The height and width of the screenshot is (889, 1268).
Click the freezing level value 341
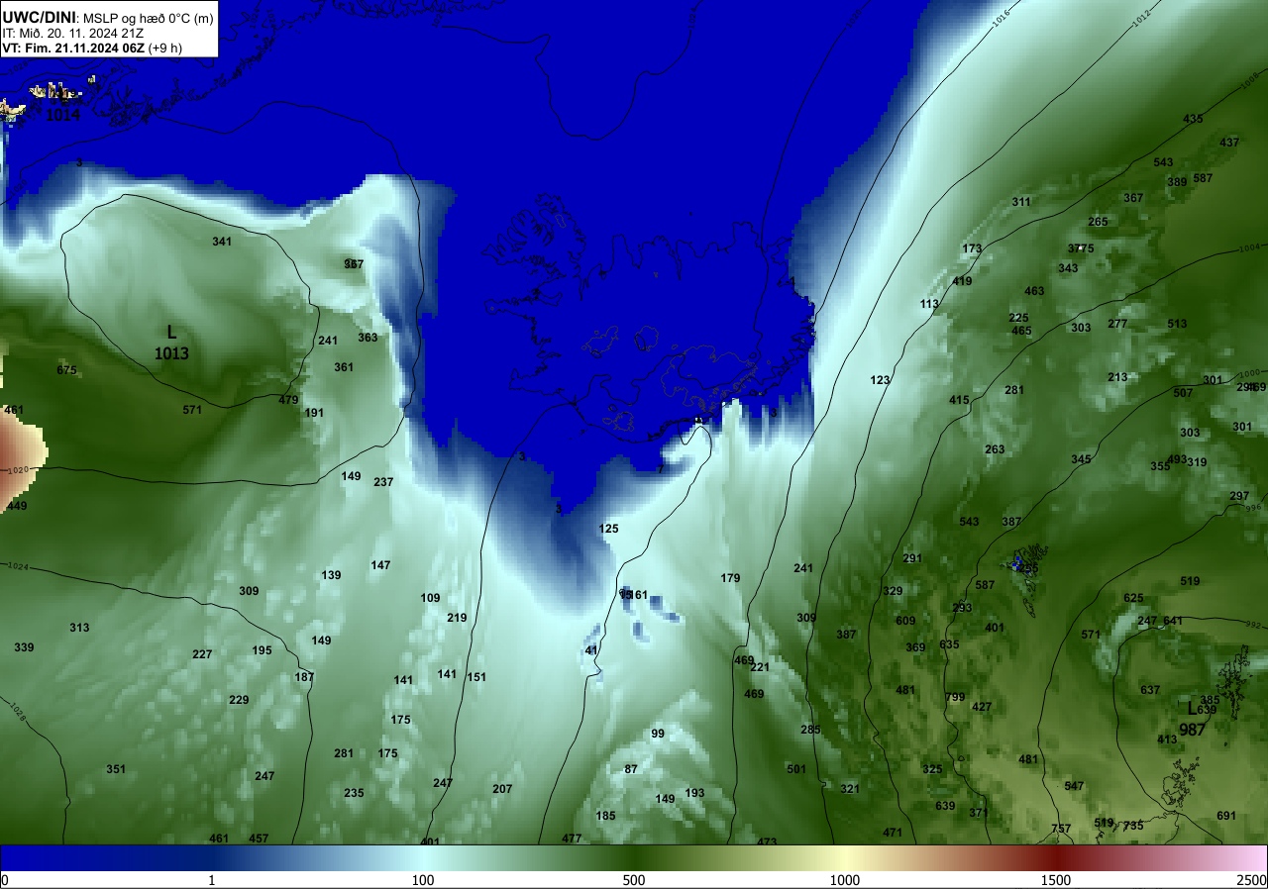pyautogui.click(x=222, y=242)
